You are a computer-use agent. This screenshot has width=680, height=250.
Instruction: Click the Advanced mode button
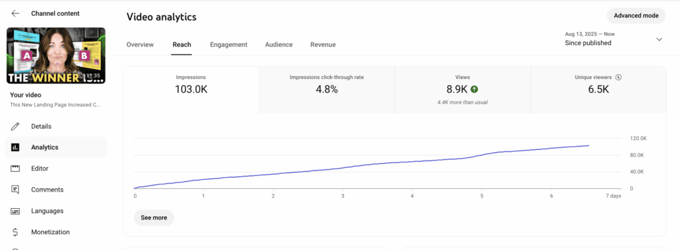coord(636,16)
